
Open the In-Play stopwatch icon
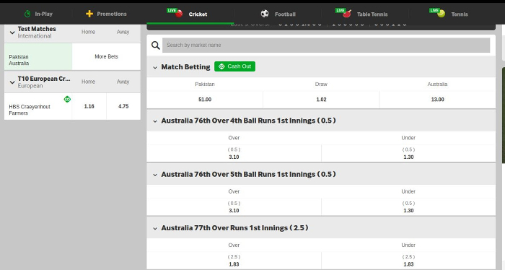[x=27, y=14]
